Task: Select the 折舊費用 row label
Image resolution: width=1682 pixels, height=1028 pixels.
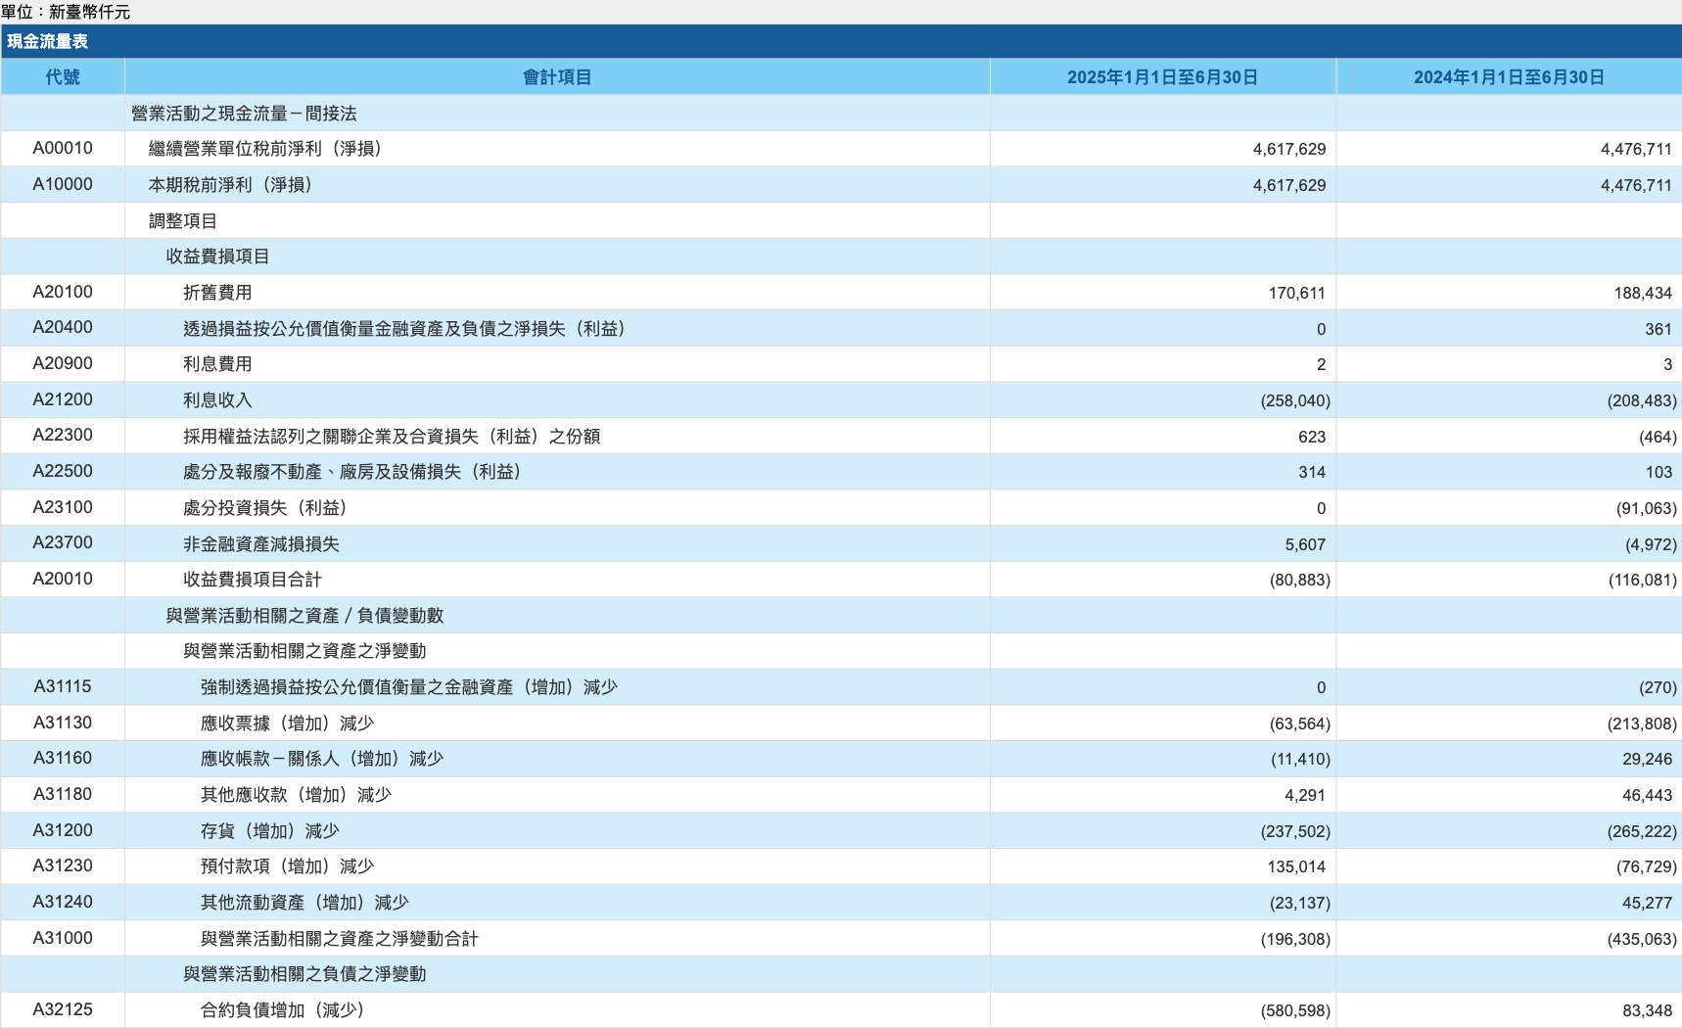Action: pos(217,292)
